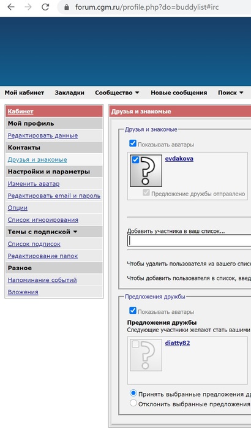Viewport: 251px width, 429px height.
Task: Open the Редактировать данные link
Action: (43, 135)
